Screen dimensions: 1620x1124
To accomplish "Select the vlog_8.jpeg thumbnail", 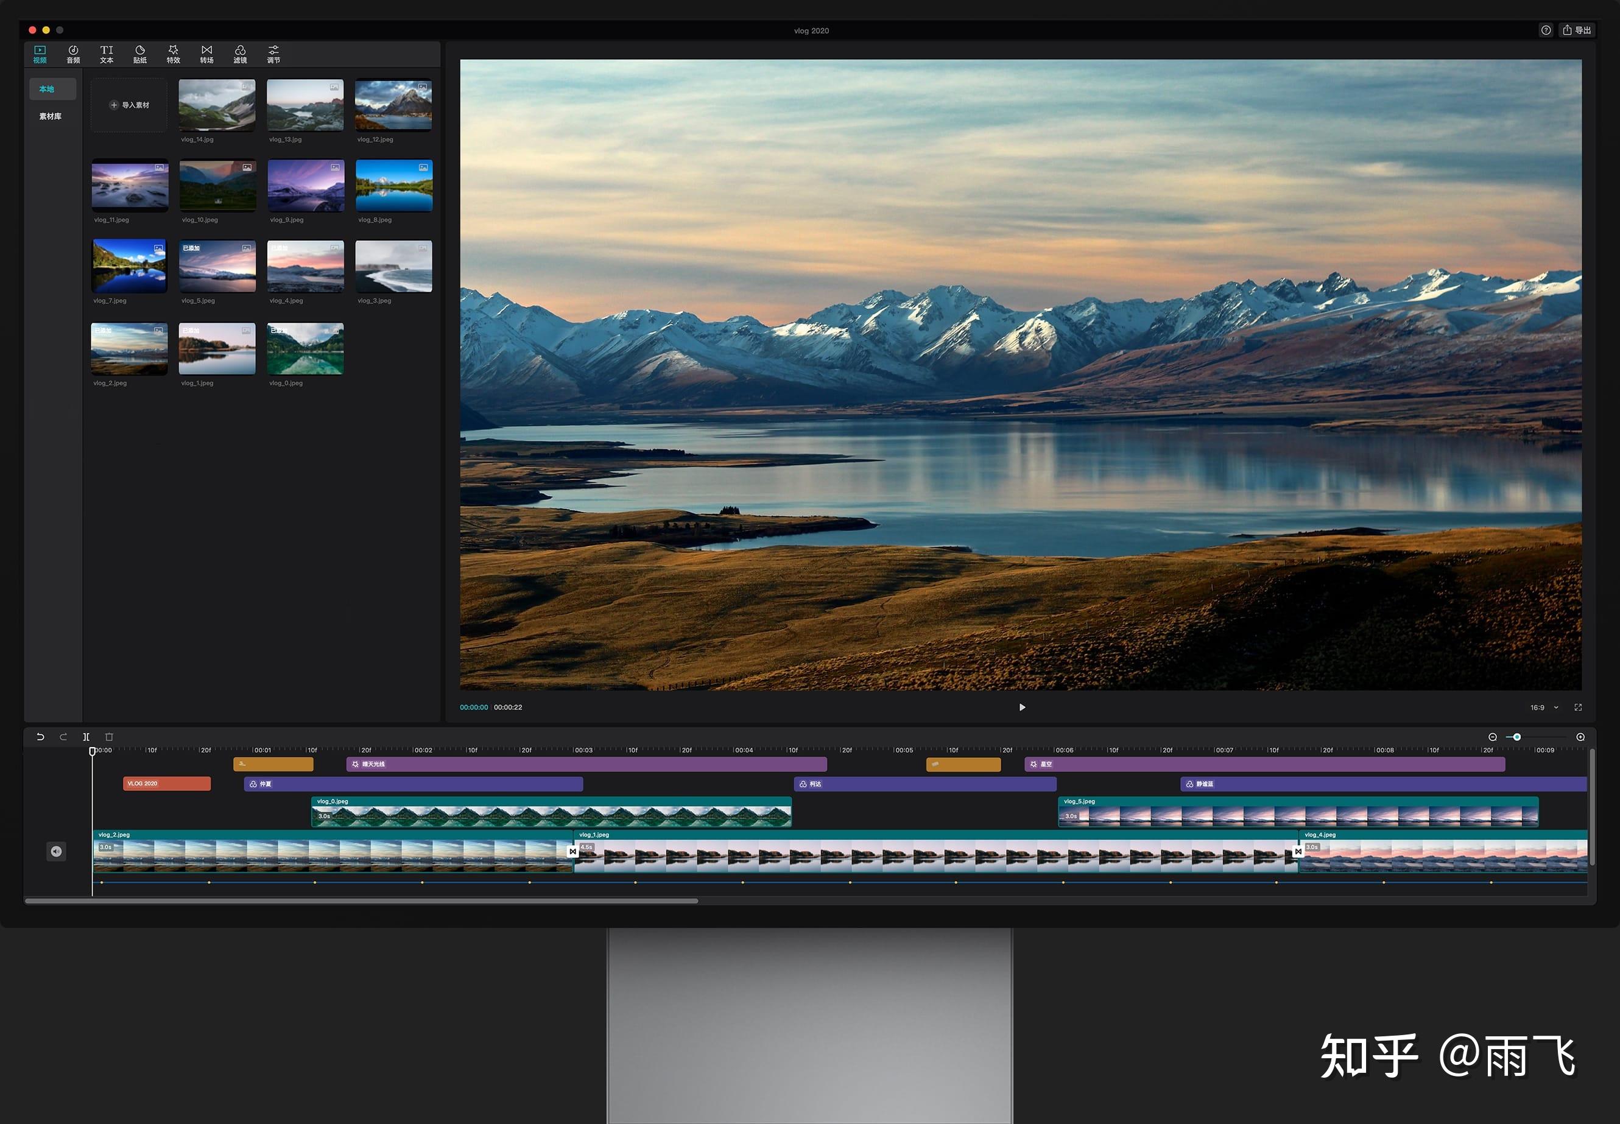I will (393, 185).
